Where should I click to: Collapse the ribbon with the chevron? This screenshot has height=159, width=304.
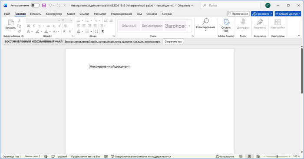coord(299,35)
